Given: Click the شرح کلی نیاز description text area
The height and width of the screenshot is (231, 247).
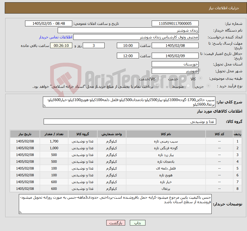Looking at the screenshot, I should pos(129,102).
